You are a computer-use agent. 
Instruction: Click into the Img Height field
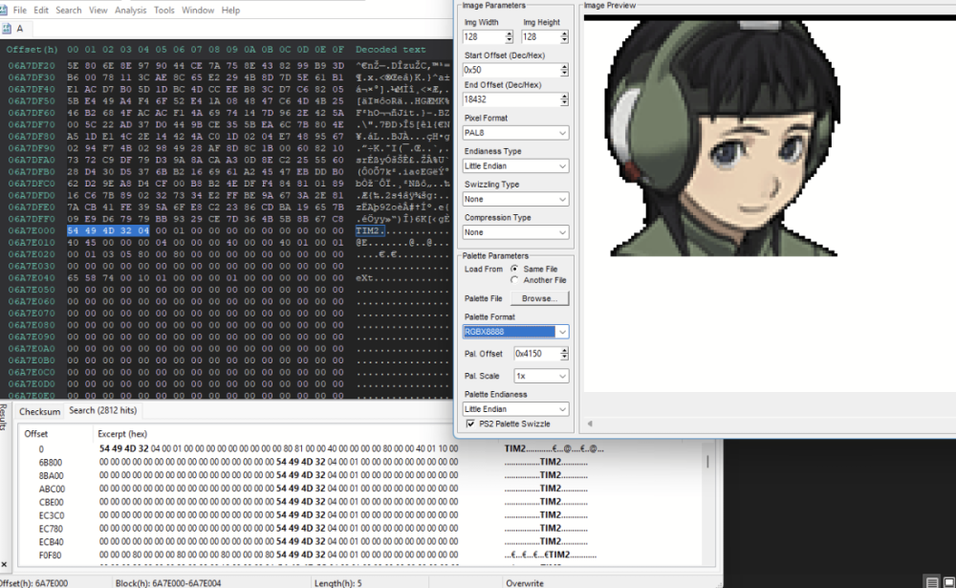[540, 36]
